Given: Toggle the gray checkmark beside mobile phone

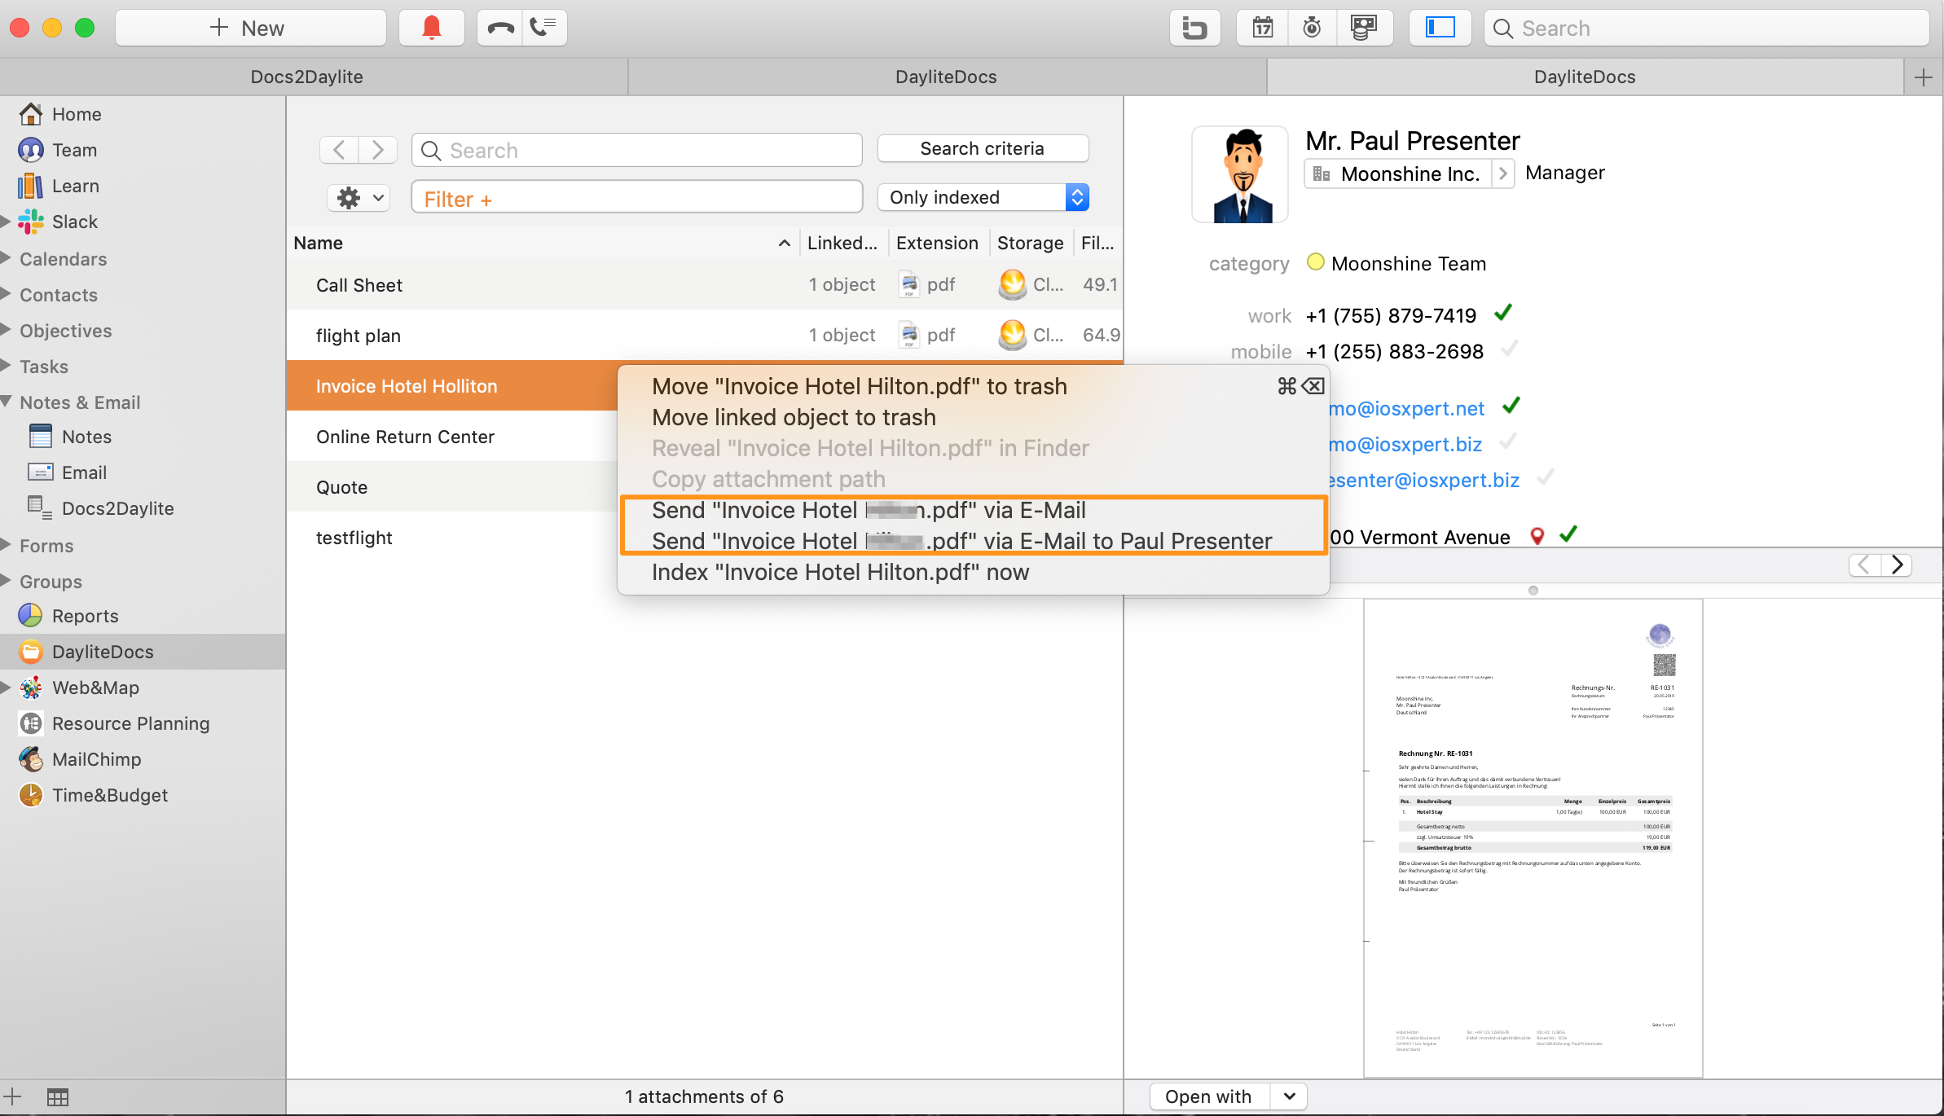Looking at the screenshot, I should (x=1509, y=349).
